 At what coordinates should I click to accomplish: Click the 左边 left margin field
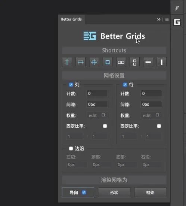click(x=77, y=164)
